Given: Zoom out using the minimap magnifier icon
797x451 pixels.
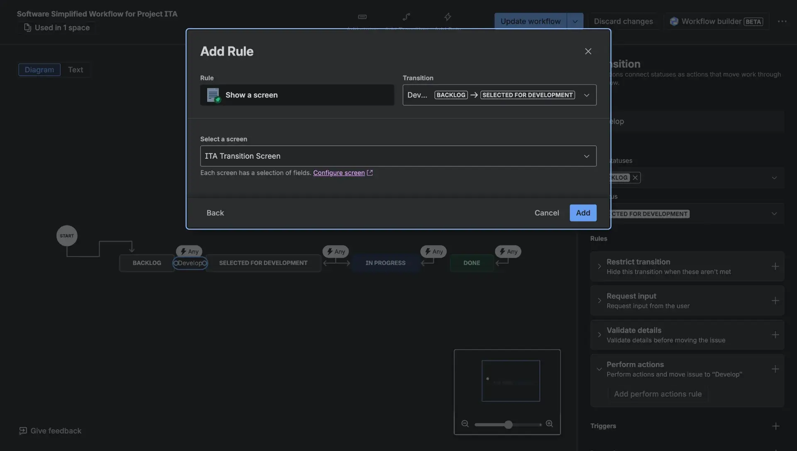Looking at the screenshot, I should click(465, 424).
